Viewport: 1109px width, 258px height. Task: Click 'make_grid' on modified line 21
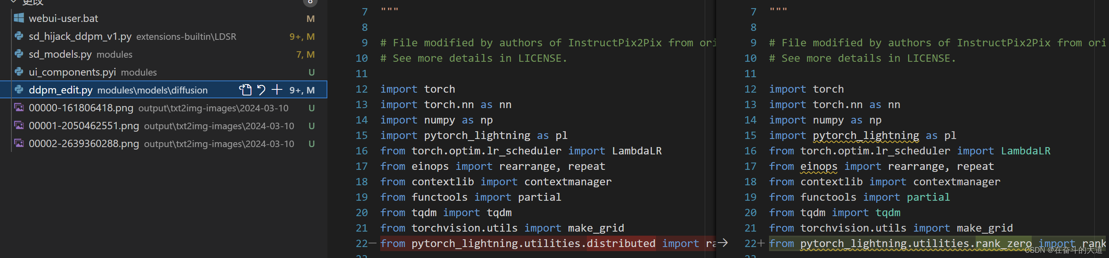click(x=985, y=228)
